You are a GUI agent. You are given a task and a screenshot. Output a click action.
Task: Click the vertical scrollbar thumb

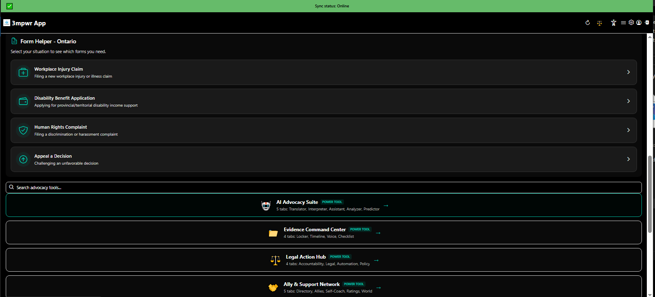[x=650, y=194]
